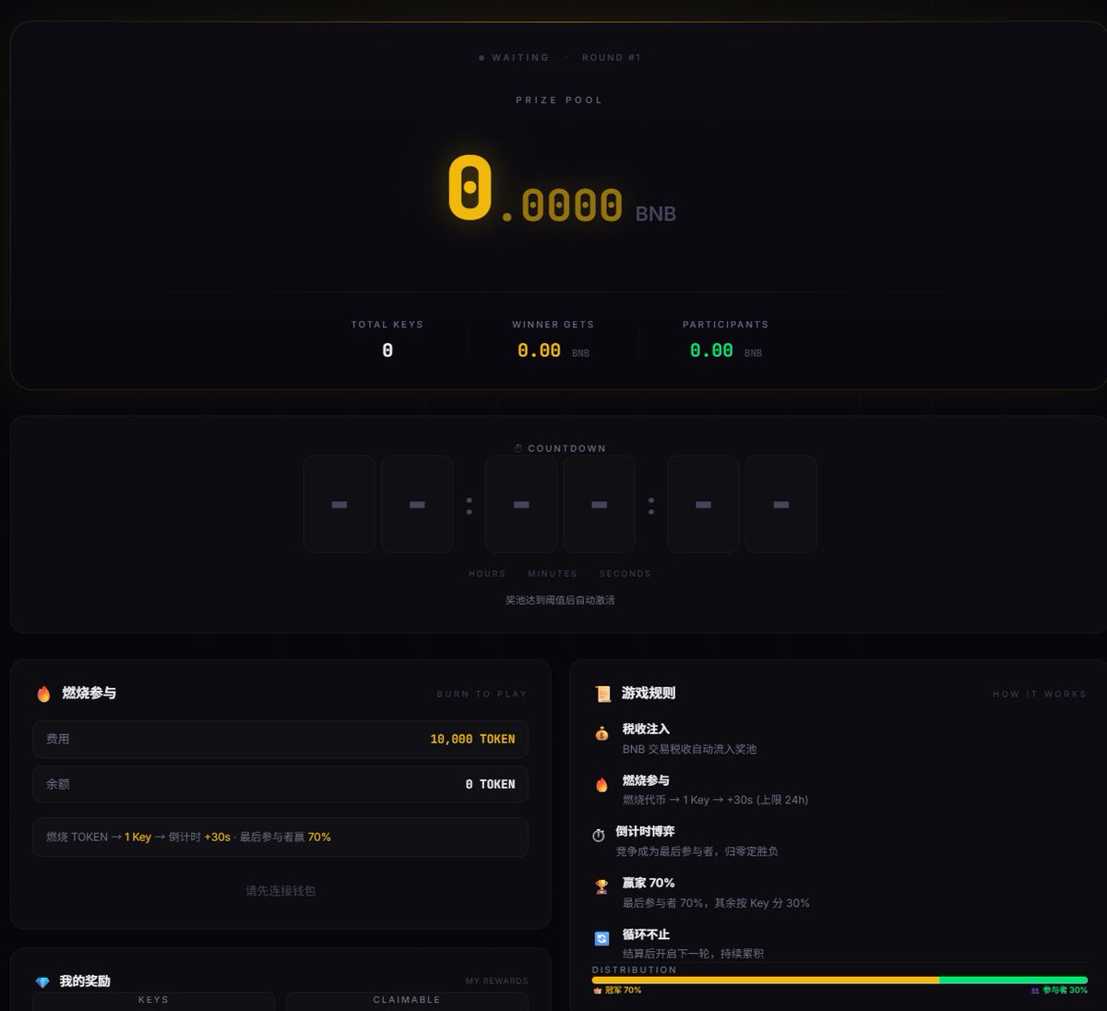Click the CLAIMABLE card under 我的奖励
This screenshot has height=1011, width=1107.
407,1001
